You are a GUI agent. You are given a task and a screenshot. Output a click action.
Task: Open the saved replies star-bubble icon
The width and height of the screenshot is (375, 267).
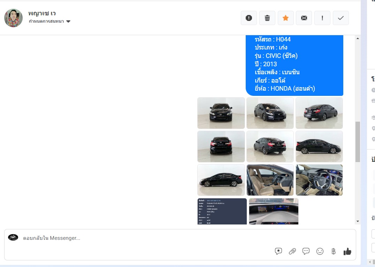point(278,251)
